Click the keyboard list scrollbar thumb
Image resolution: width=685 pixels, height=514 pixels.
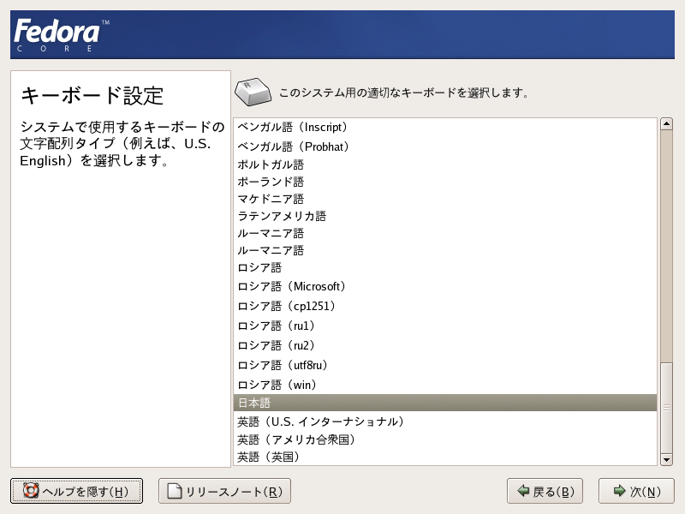pos(666,408)
